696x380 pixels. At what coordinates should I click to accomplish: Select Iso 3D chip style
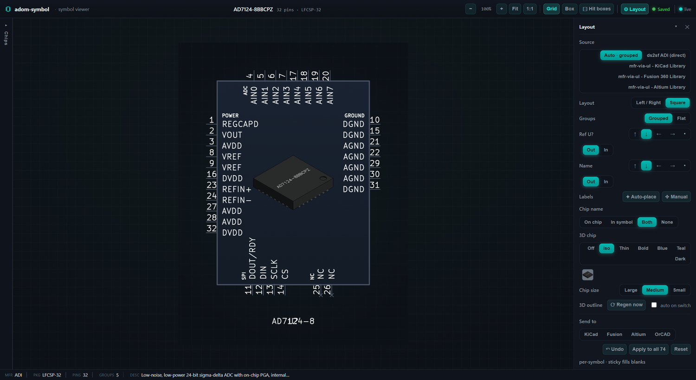click(x=606, y=248)
